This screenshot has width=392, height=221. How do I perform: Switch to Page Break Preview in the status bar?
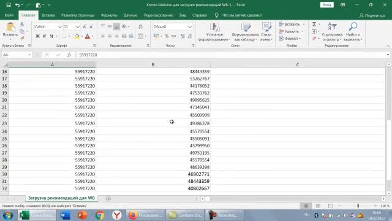coord(330,206)
